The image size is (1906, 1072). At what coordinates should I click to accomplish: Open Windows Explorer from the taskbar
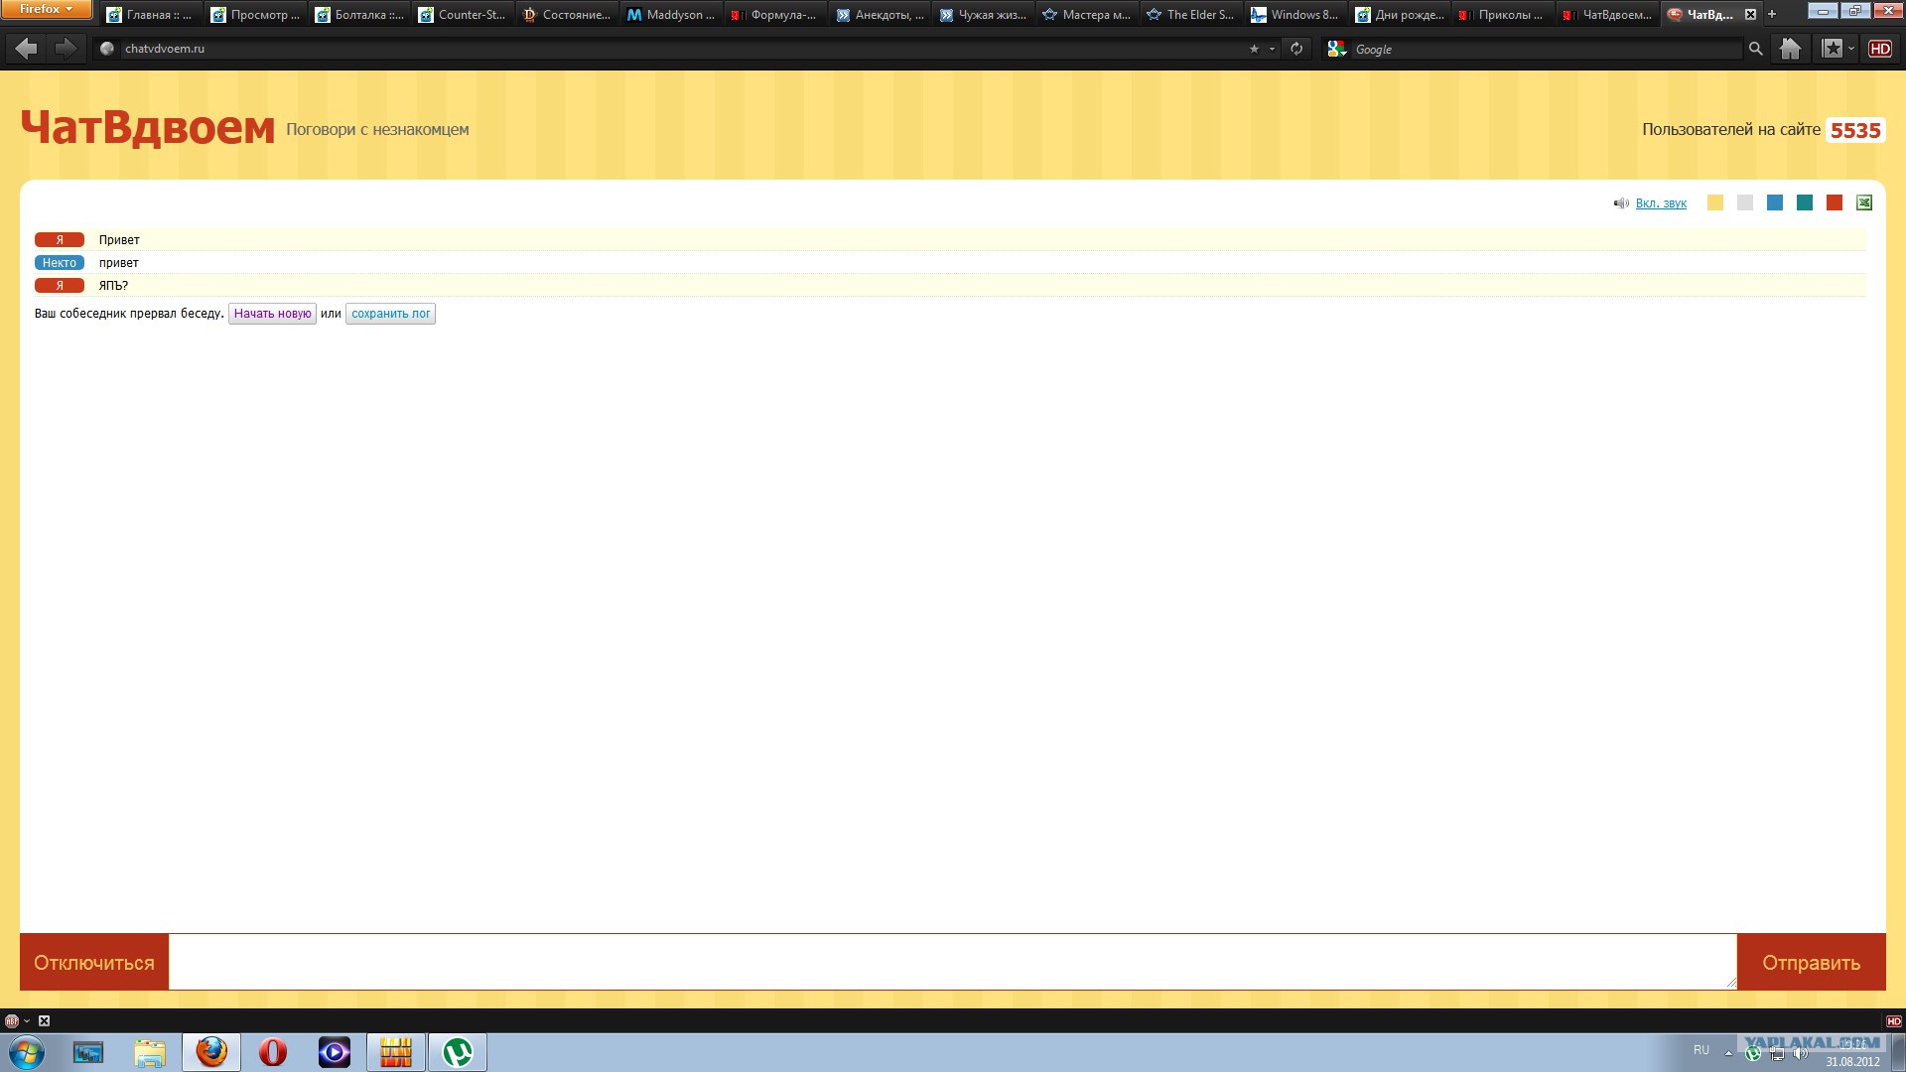pyautogui.click(x=150, y=1052)
